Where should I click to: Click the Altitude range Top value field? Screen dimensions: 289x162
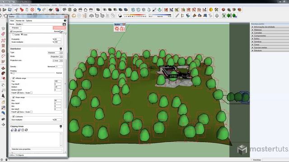pos(58,81)
